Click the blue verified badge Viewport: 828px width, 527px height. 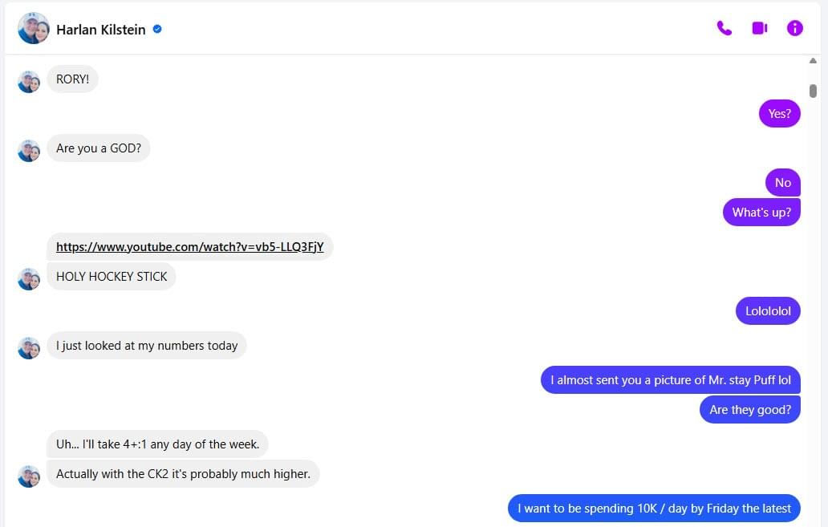tap(157, 30)
